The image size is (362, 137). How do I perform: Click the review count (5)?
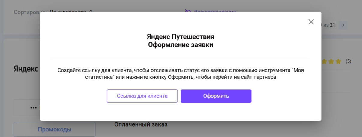pyautogui.click(x=348, y=61)
